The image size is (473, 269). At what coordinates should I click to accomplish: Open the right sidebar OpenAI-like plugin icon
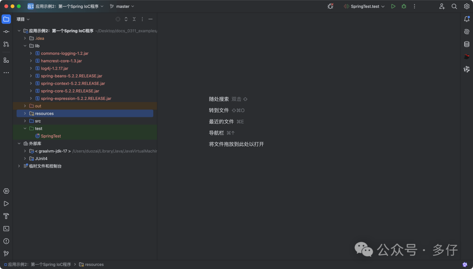pyautogui.click(x=466, y=69)
